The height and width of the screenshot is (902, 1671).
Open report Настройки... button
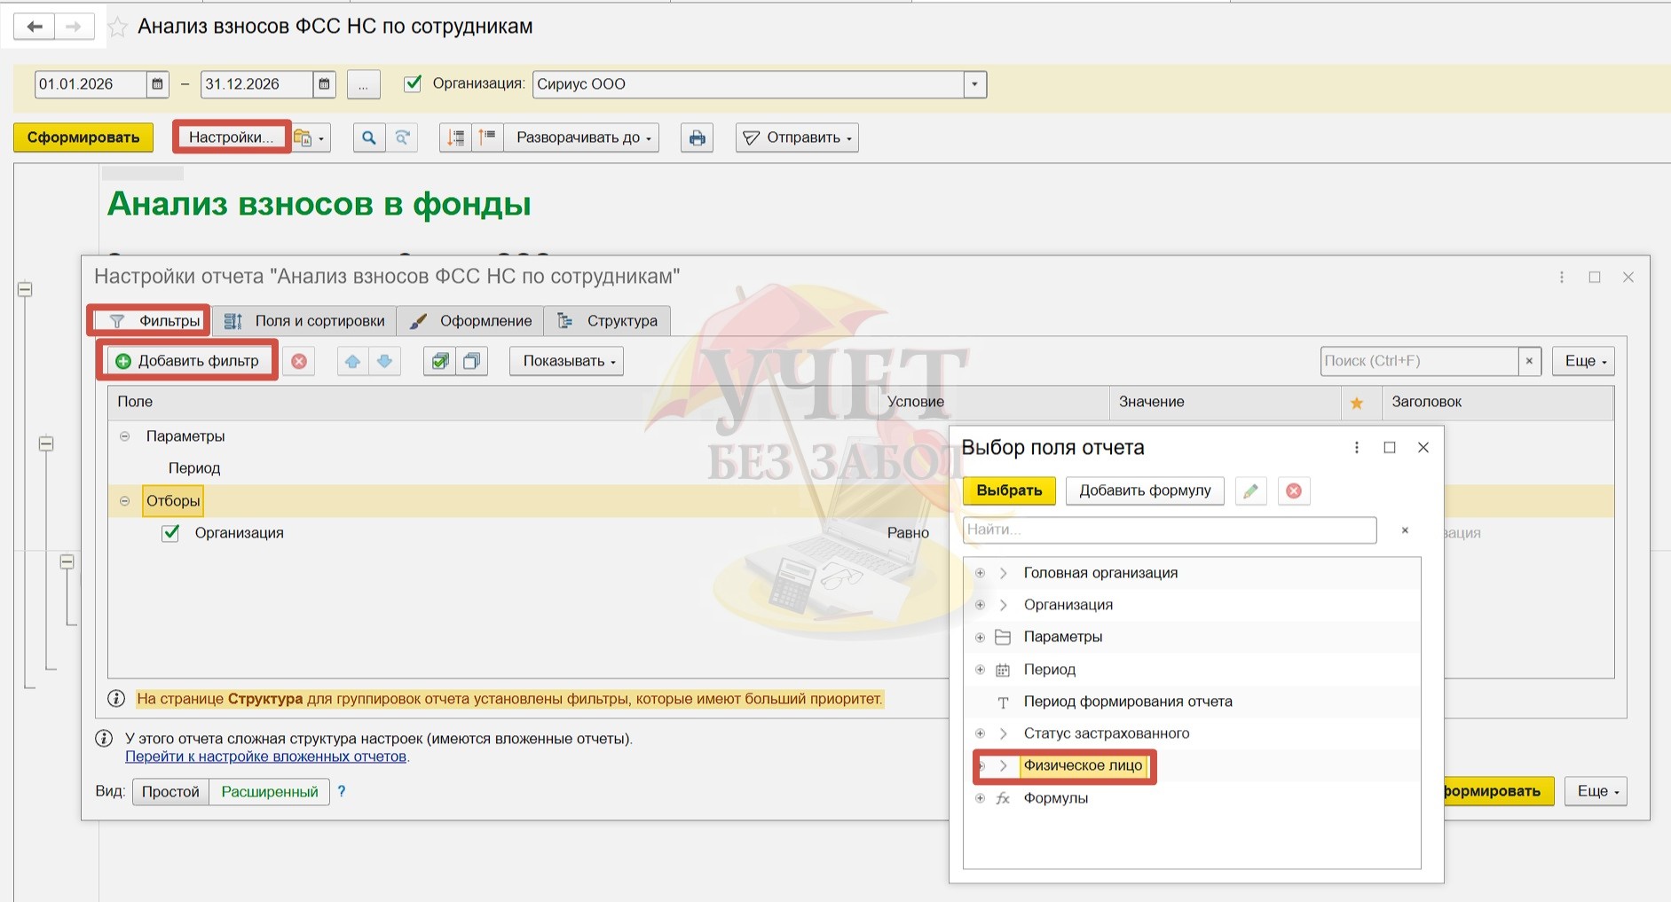click(x=231, y=137)
